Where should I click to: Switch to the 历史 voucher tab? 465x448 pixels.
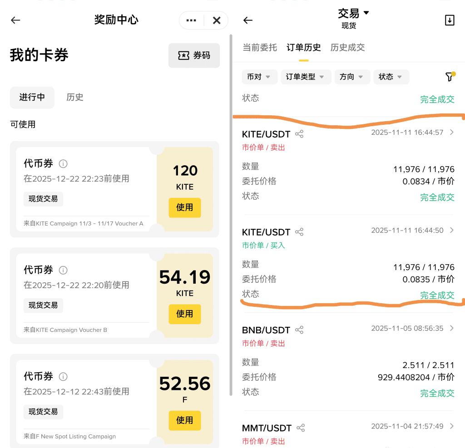(x=75, y=97)
